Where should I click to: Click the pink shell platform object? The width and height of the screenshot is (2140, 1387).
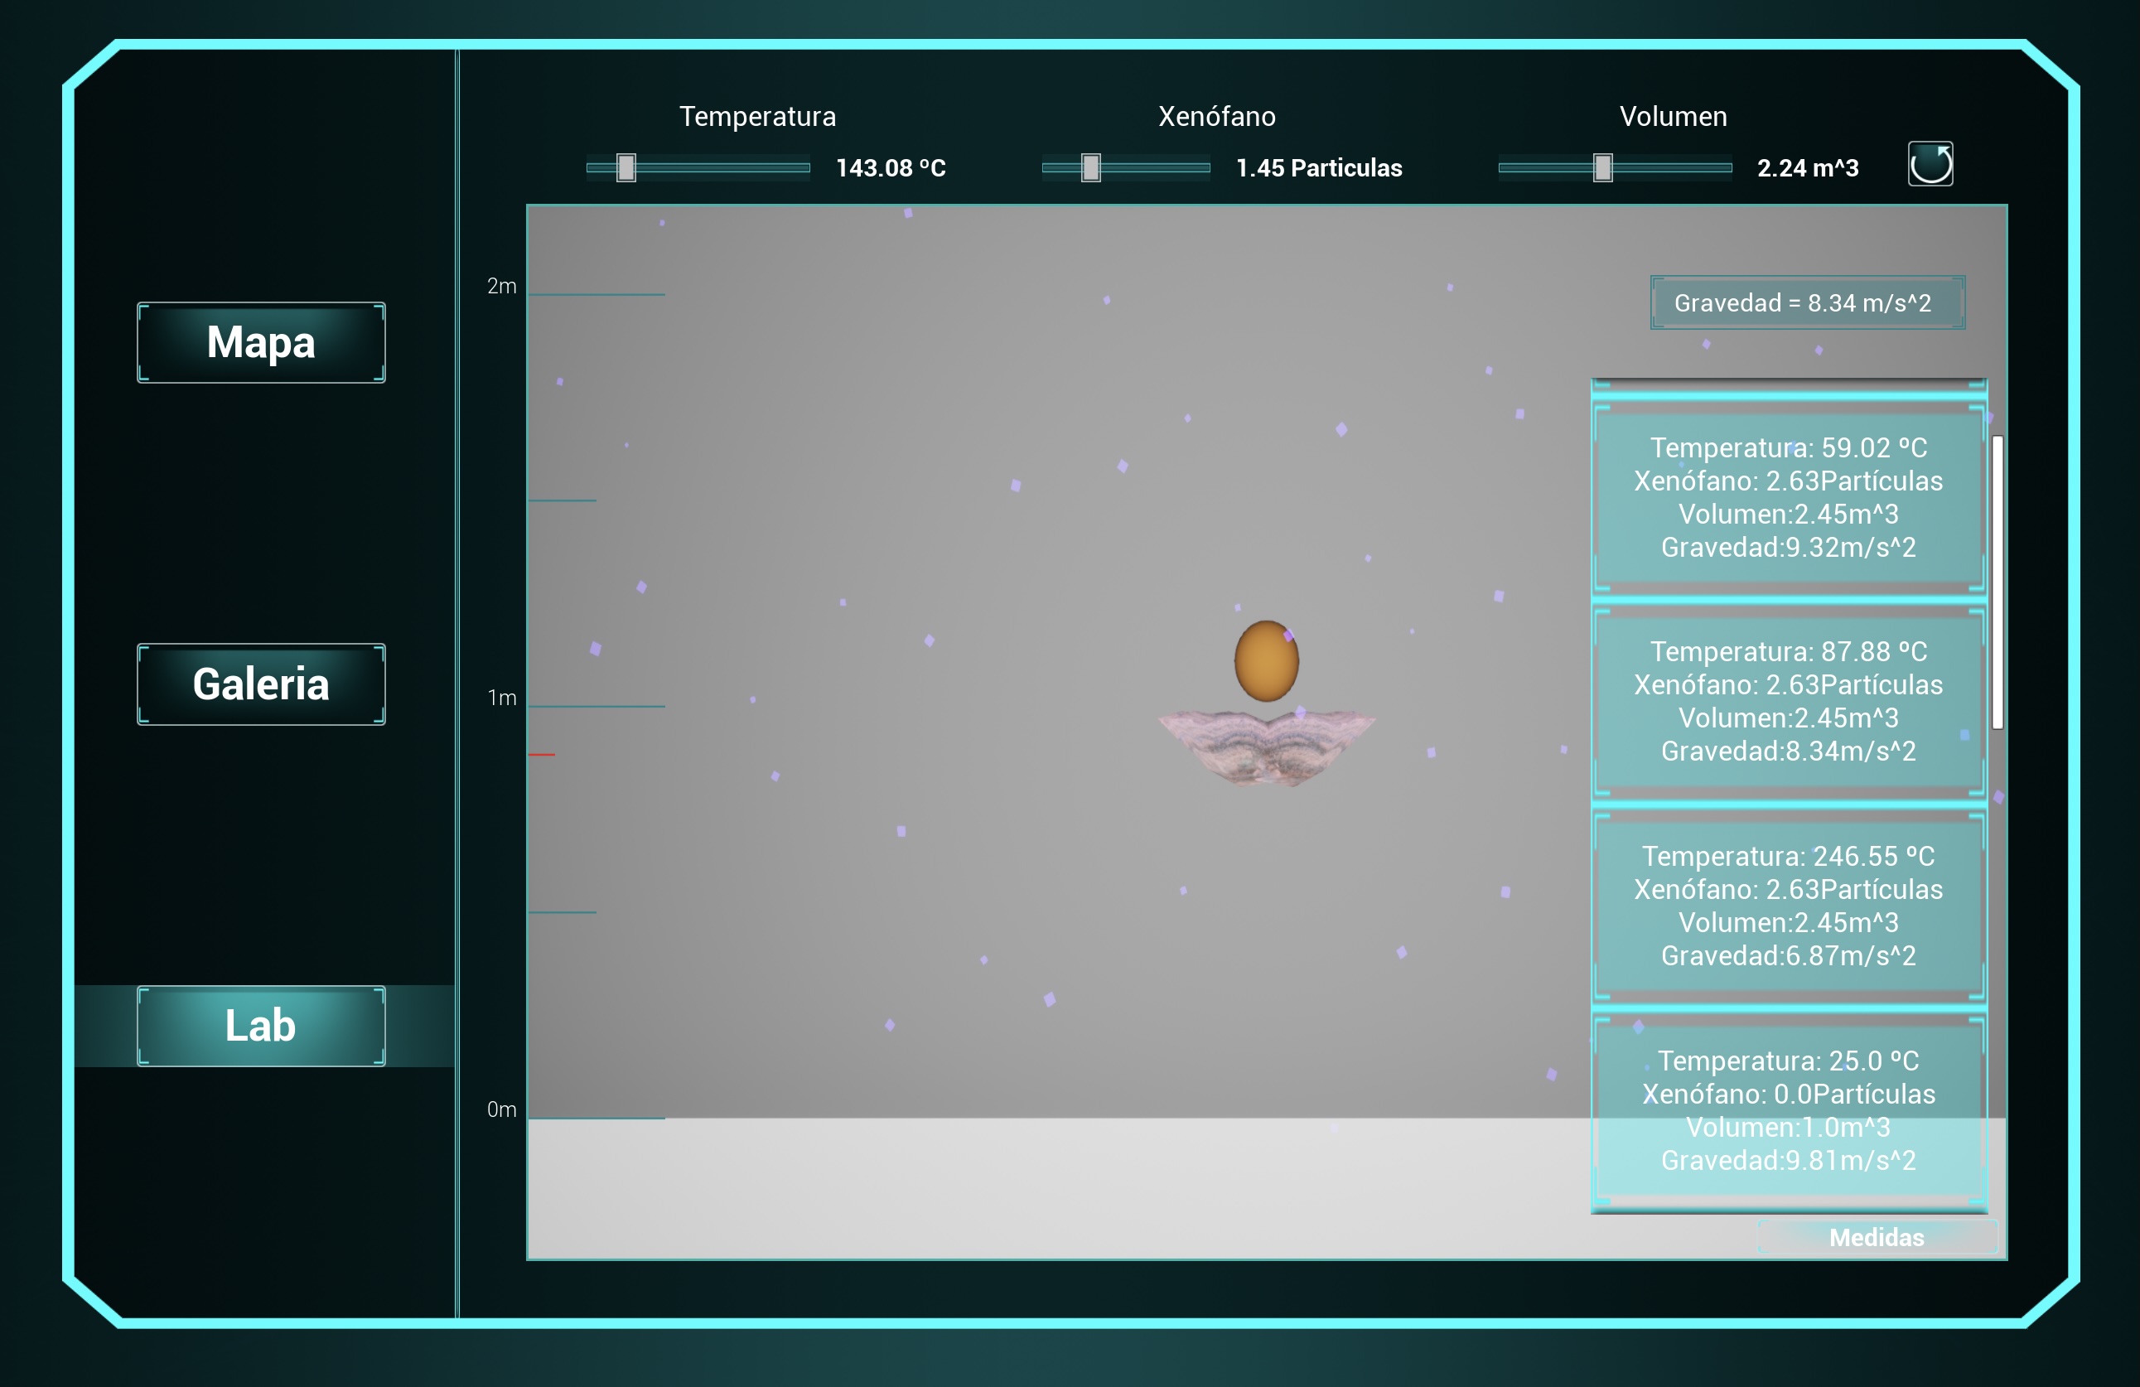1266,745
